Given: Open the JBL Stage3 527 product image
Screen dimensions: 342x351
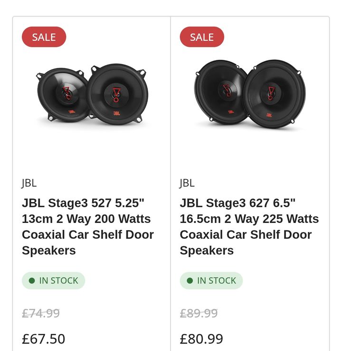Looking at the screenshot, I should 92,94.
